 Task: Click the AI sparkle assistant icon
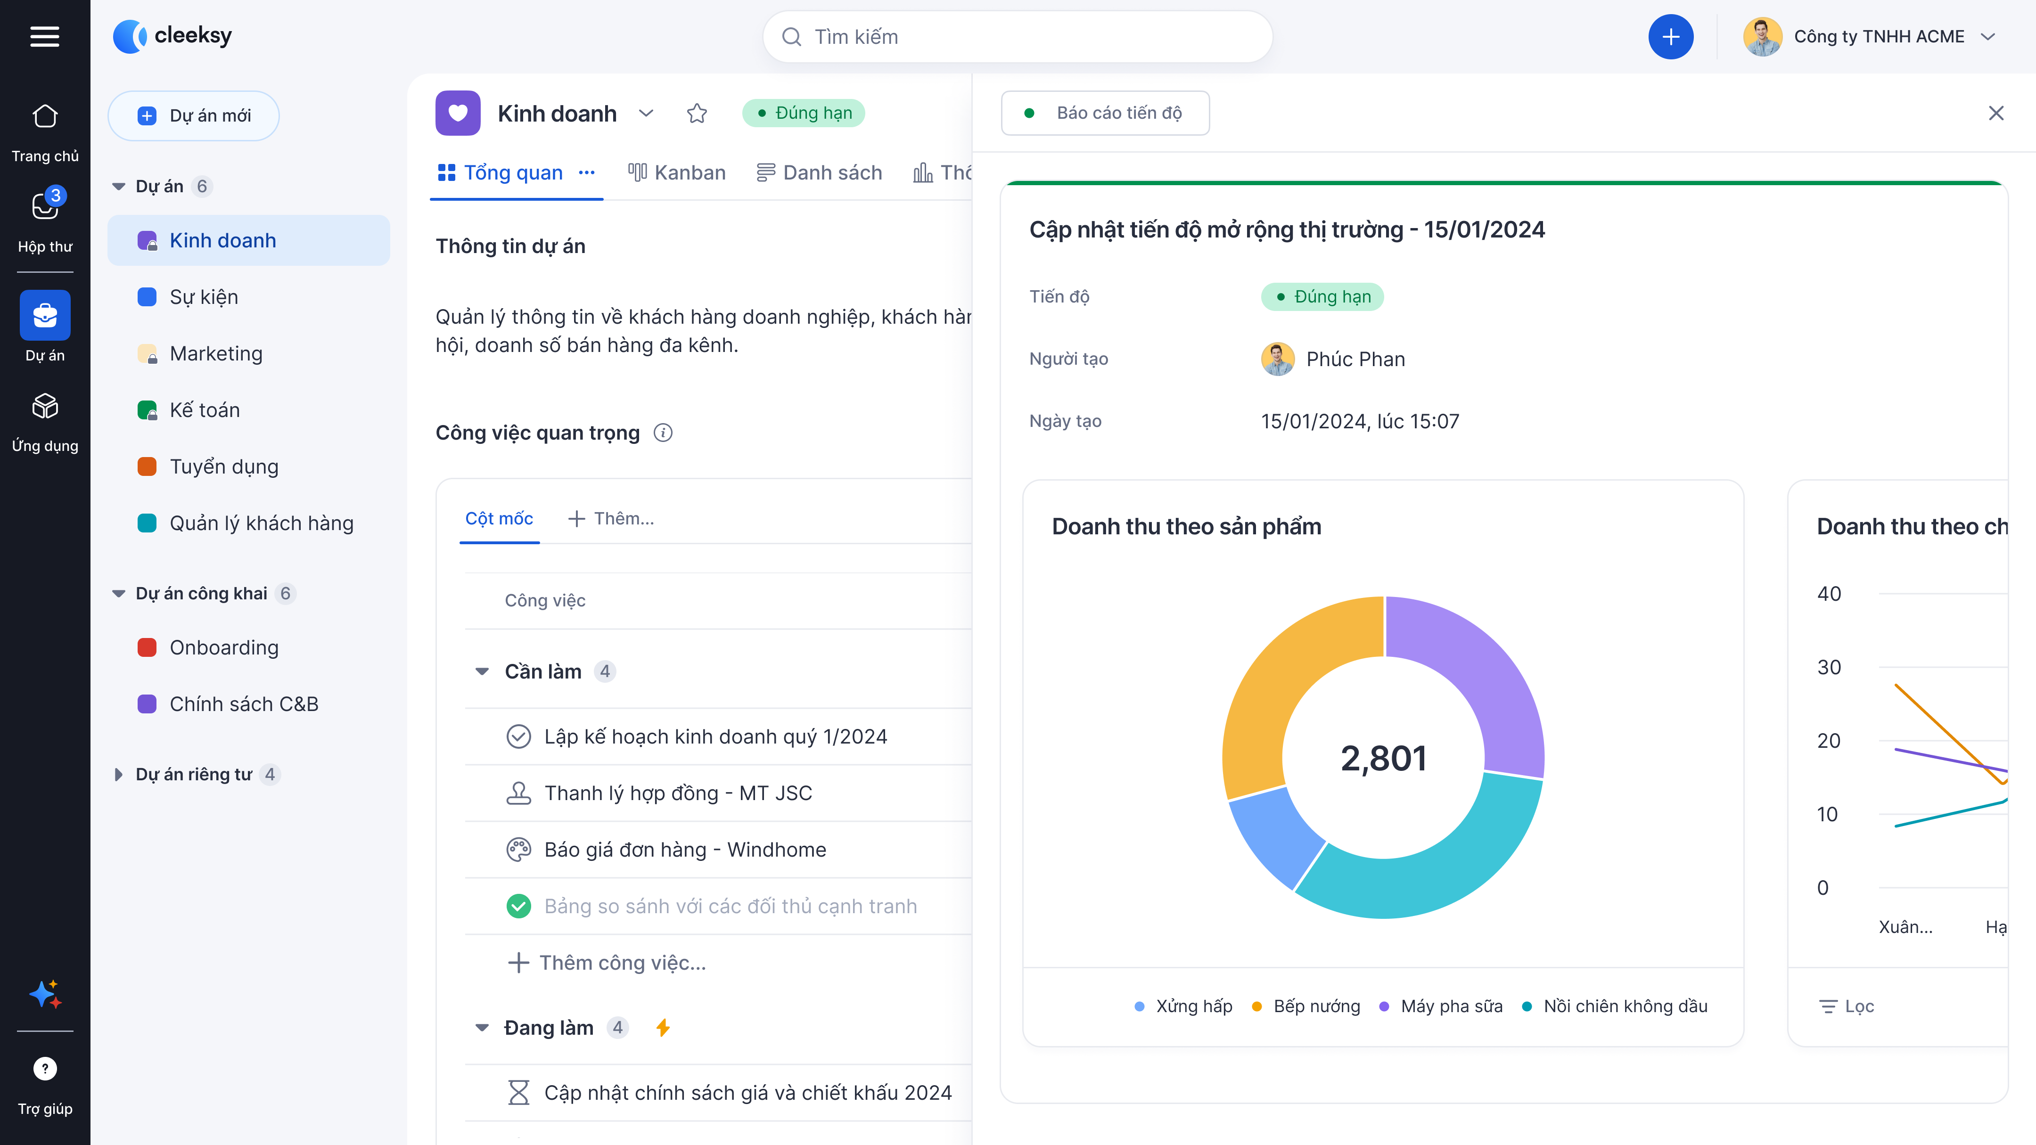tap(44, 994)
